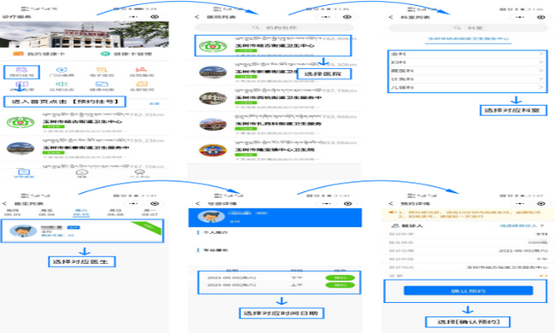Select first hospital 玉树市结古街道卫生中心 in list
555x333 pixels.
tap(272, 45)
